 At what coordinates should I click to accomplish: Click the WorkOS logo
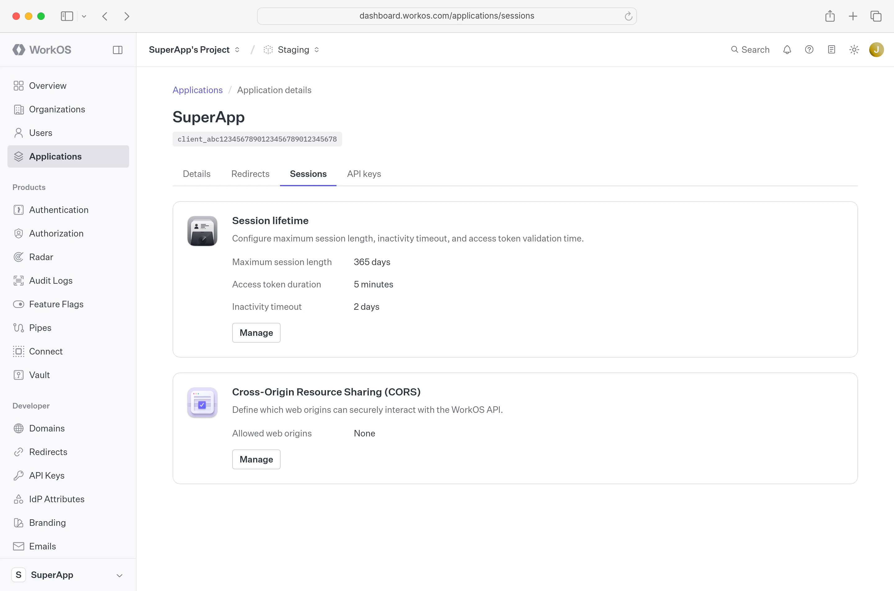(42, 50)
